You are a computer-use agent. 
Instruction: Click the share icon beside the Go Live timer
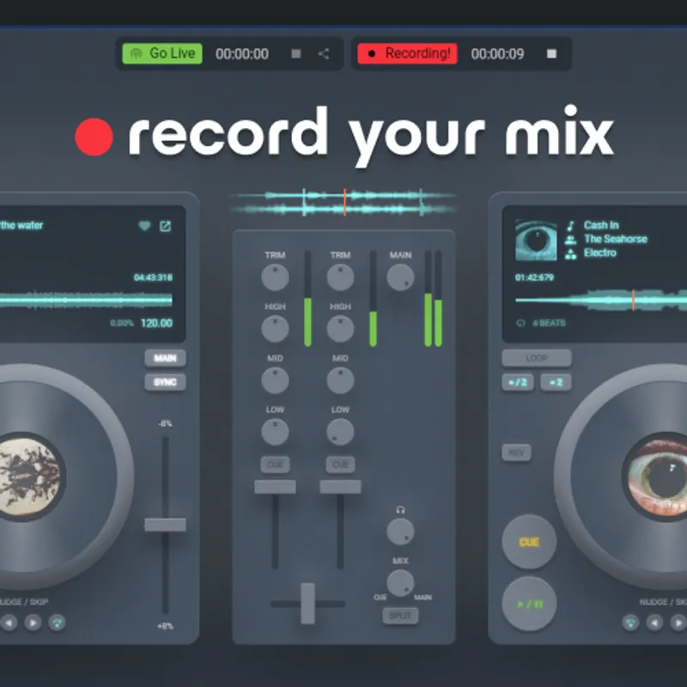[324, 54]
